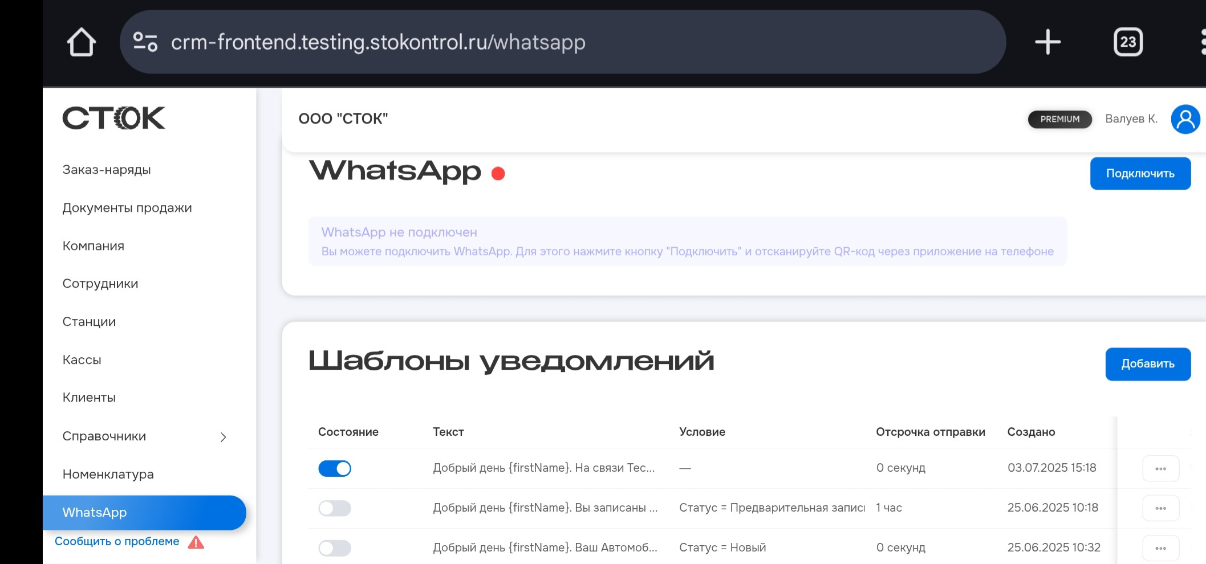Screen dimensions: 1206x564
Task: Click the Сообщить о проблеме link
Action: click(x=117, y=541)
